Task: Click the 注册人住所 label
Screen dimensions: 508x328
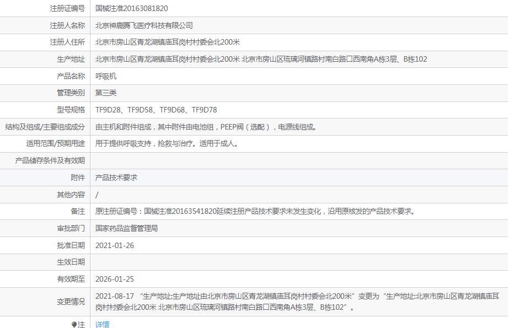Action: pyautogui.click(x=67, y=42)
